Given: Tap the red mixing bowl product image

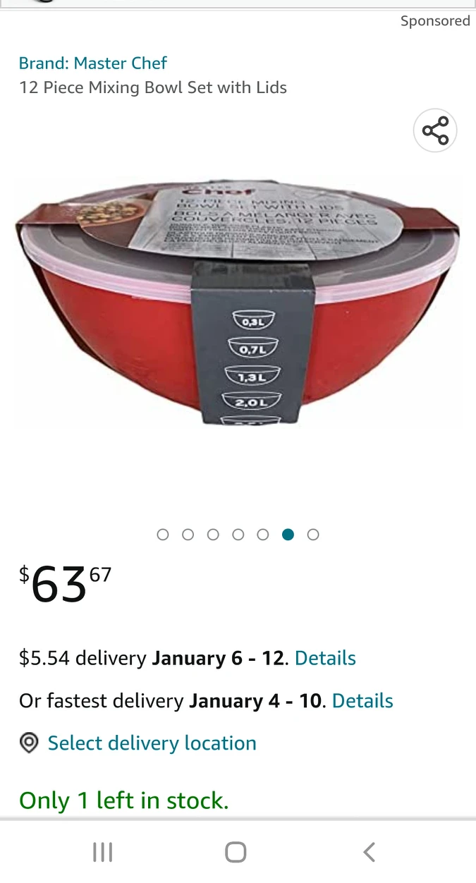Looking at the screenshot, I should 238,303.
